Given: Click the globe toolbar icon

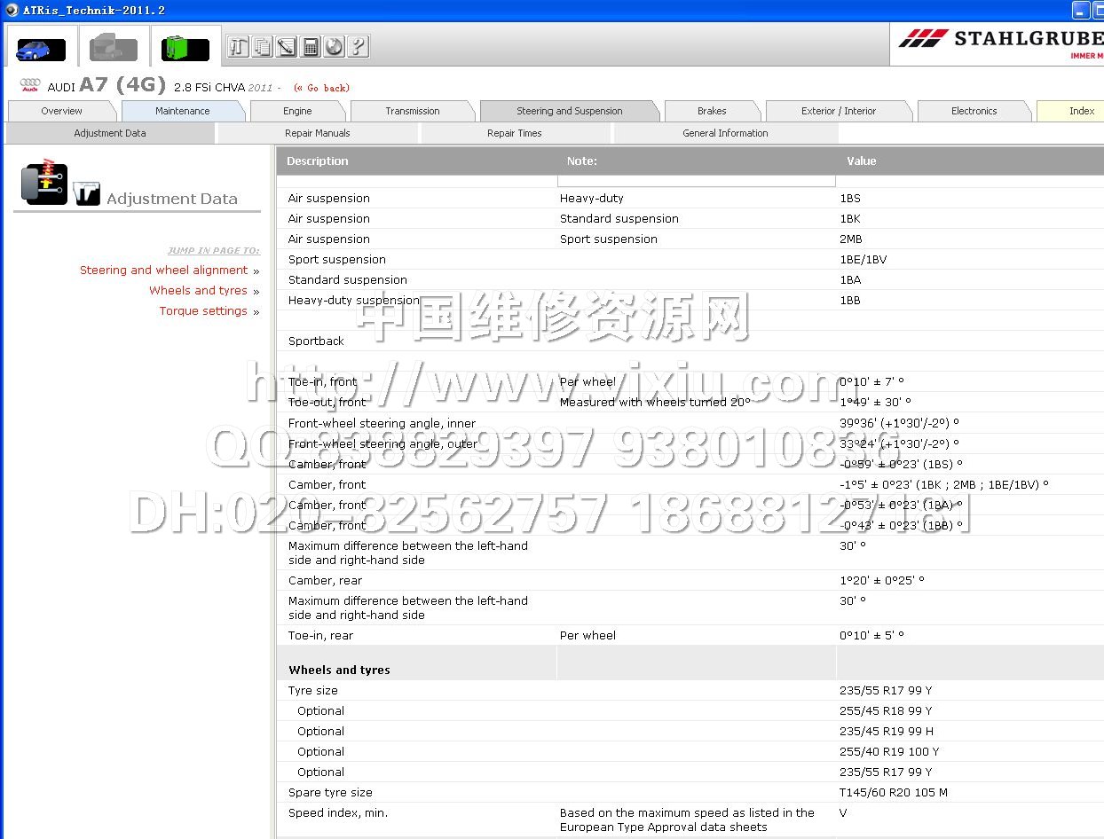Looking at the screenshot, I should click(334, 46).
